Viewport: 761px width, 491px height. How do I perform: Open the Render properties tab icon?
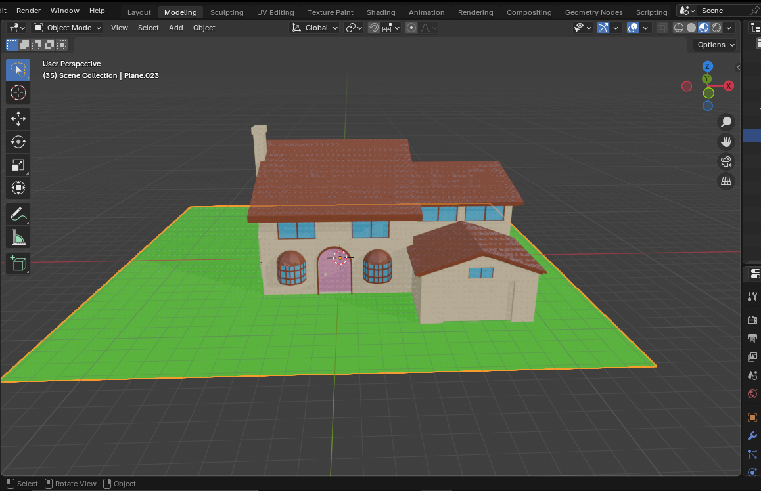coord(752,320)
